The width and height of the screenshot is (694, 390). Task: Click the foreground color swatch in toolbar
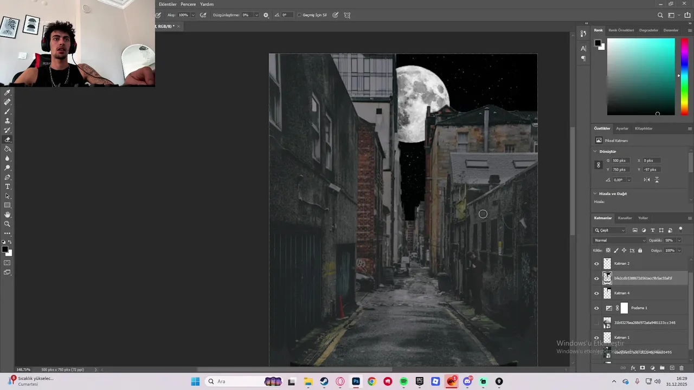pyautogui.click(x=4, y=250)
